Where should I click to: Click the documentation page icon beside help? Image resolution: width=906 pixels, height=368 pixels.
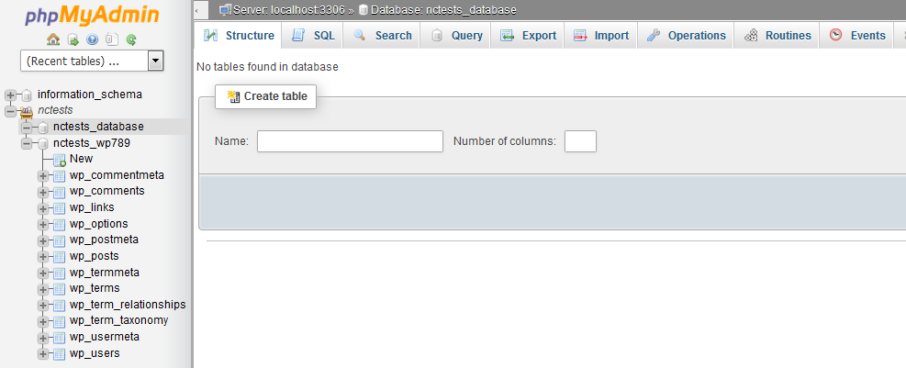112,39
